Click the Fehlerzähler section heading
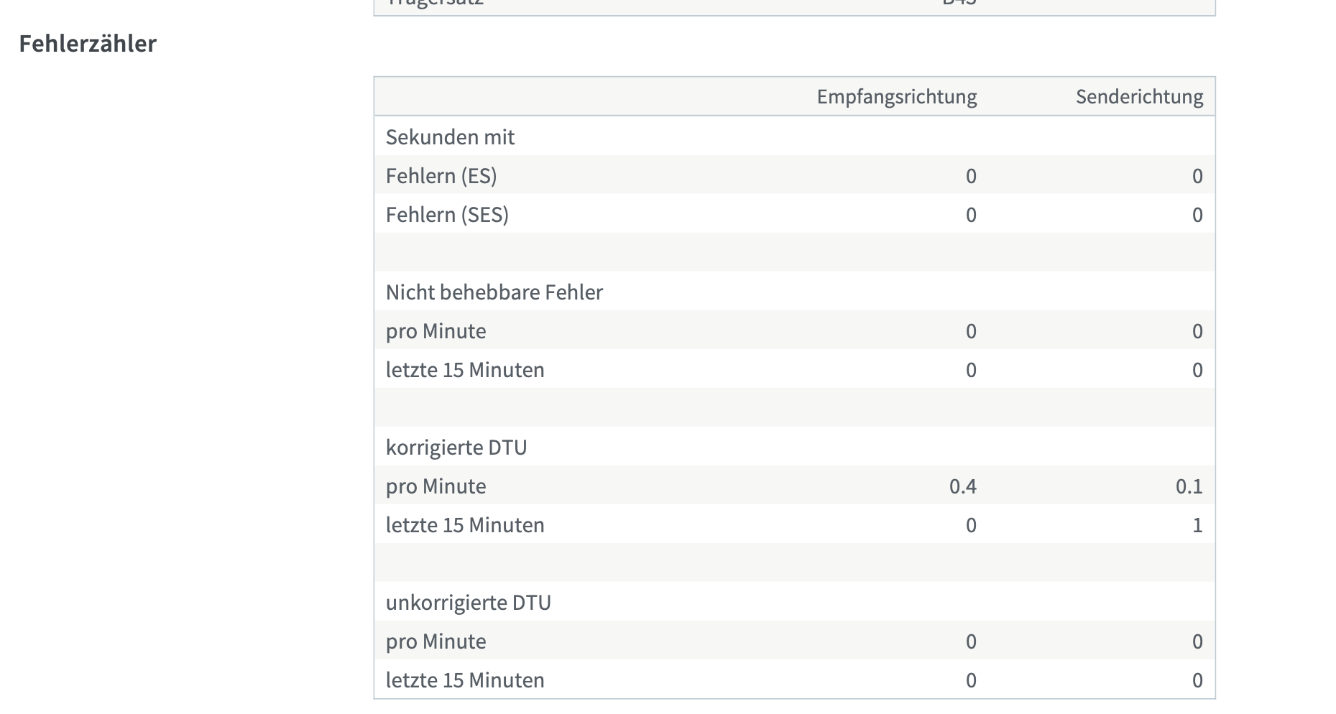The image size is (1336, 714). [x=88, y=44]
